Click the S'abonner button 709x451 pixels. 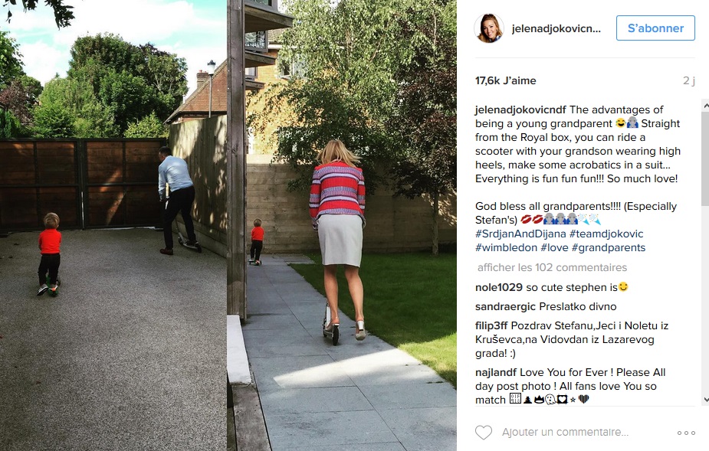point(655,28)
